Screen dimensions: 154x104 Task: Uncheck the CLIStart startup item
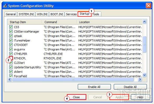[x=11, y=63]
